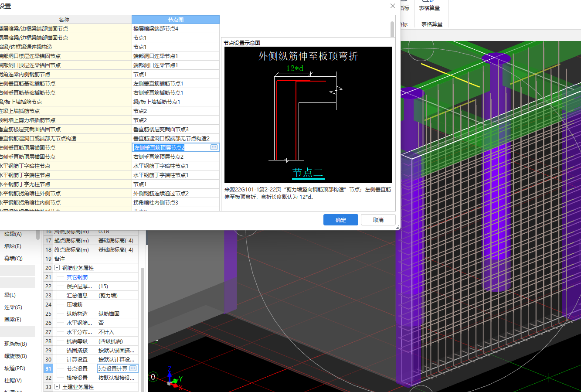The image size is (581, 392).
Task: Click the 表格算量 ribbon button
Action: 429,8
